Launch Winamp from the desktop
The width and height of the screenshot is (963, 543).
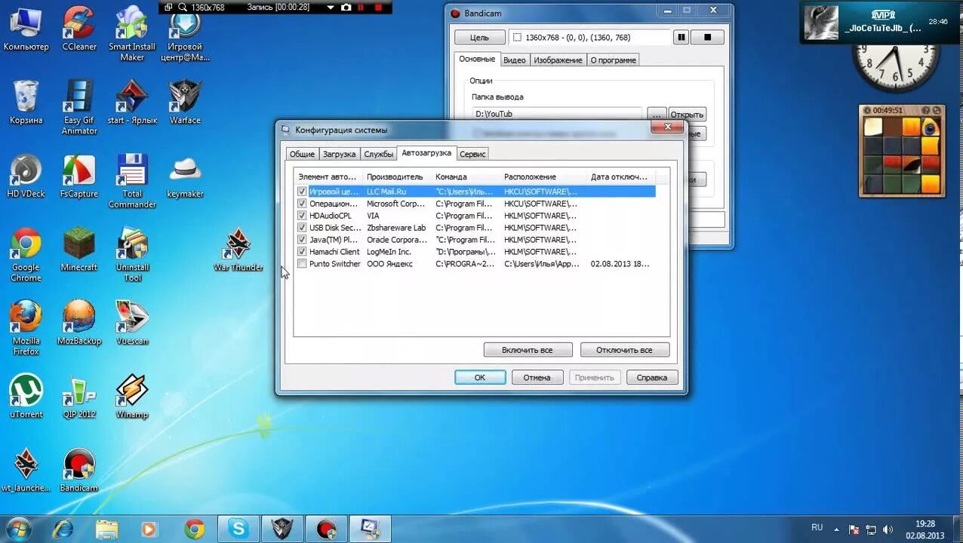click(x=132, y=396)
